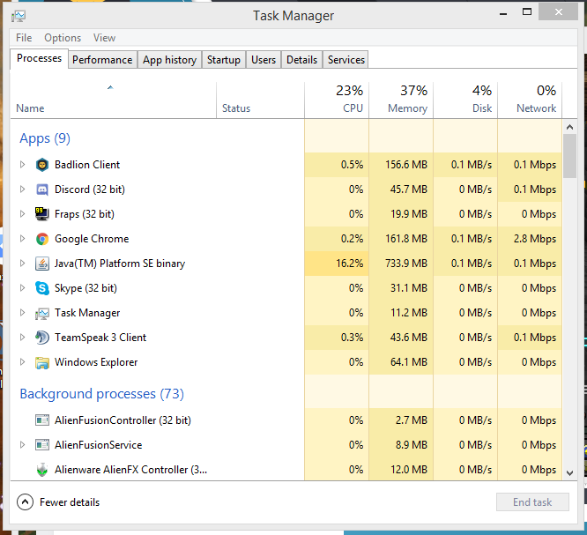Select the Google Chrome icon
The image size is (587, 535).
click(x=42, y=239)
